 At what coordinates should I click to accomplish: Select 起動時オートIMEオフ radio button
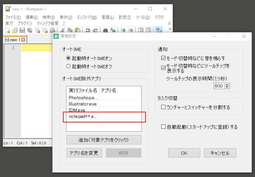click(68, 66)
